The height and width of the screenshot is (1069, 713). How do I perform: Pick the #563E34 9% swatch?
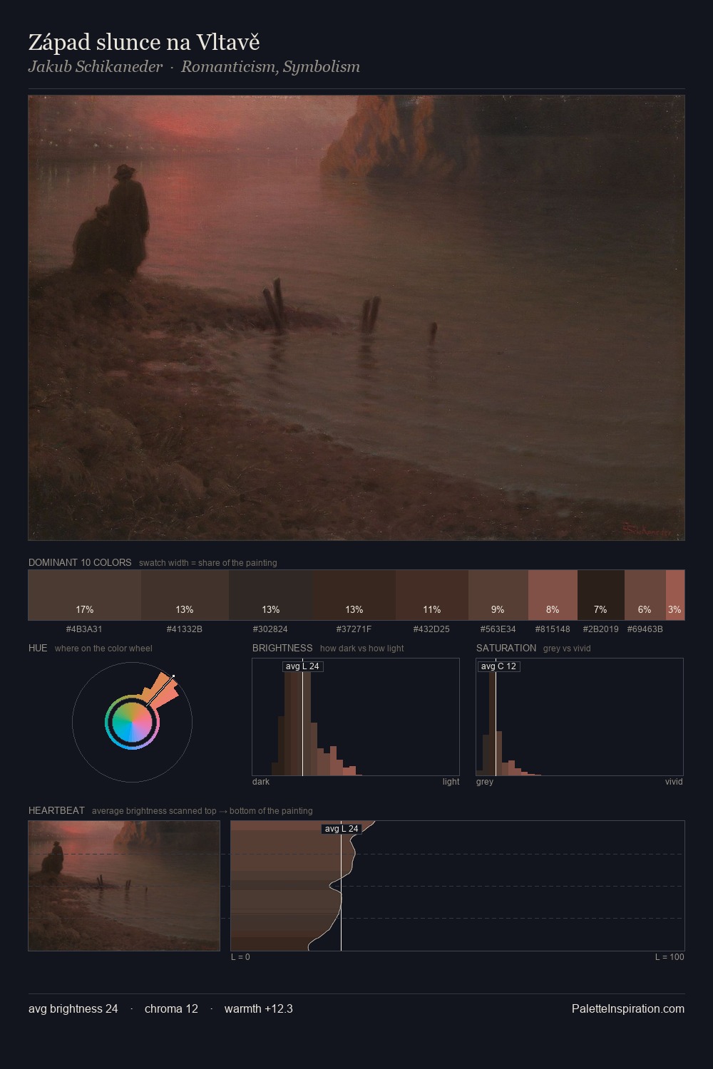[x=498, y=595]
